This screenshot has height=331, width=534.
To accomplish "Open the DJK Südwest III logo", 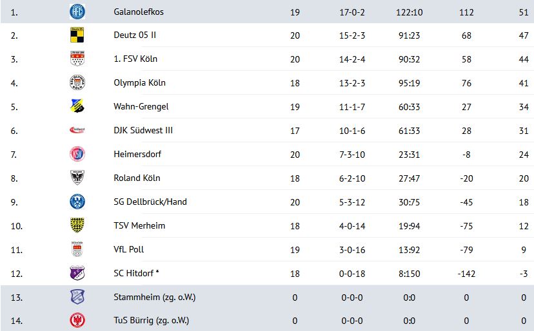I will (x=77, y=130).
